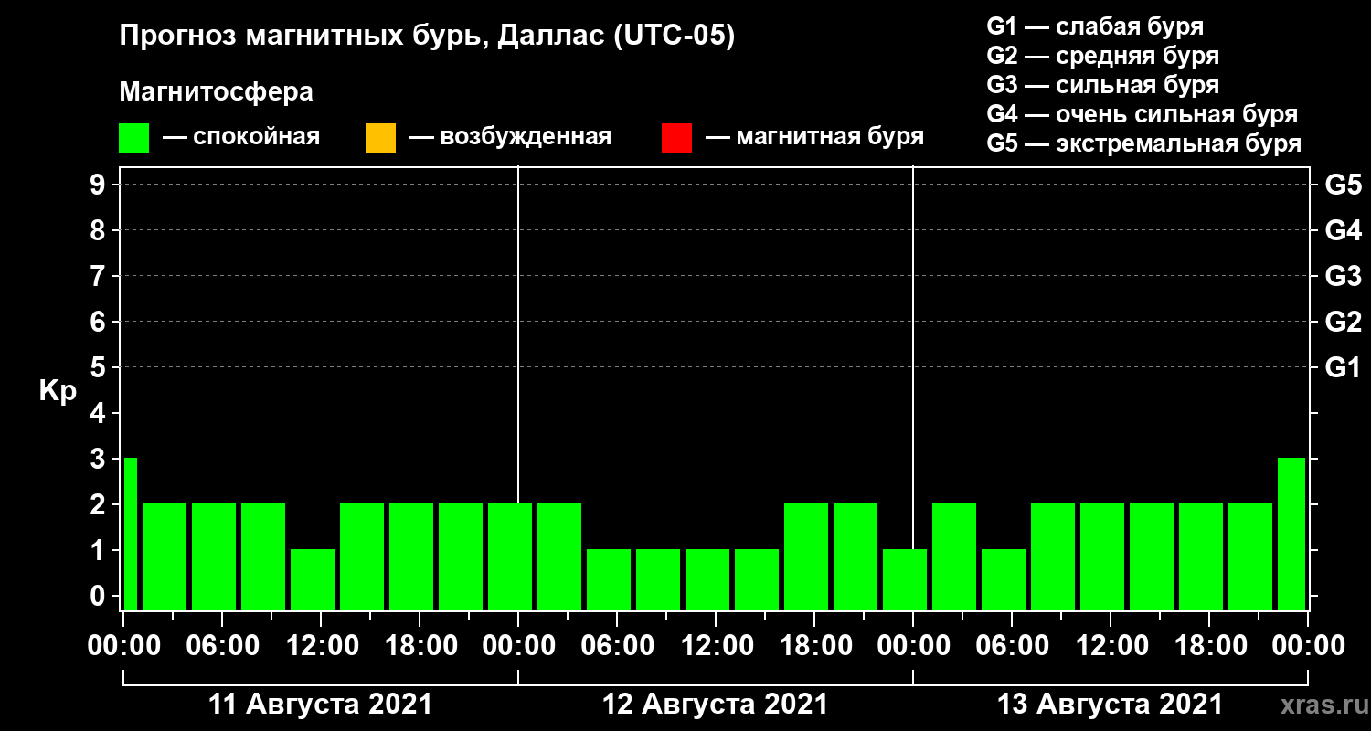1371x731 pixels.
Task: Click the Kp 1 bar at 12:00 on 11 August
Action: [x=313, y=579]
